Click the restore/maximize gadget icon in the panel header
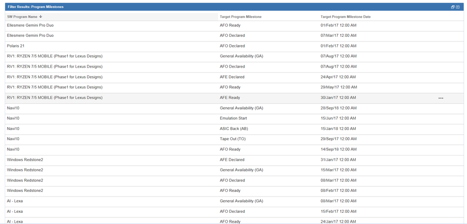467x224 pixels. pos(453,7)
